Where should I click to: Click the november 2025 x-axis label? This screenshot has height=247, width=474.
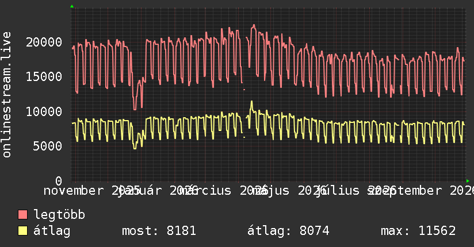click(92, 191)
